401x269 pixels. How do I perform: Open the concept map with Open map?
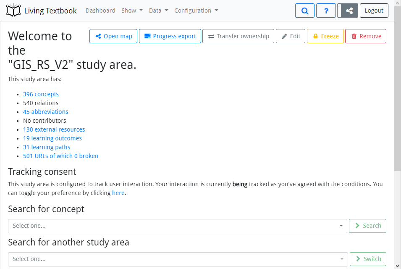click(x=114, y=36)
